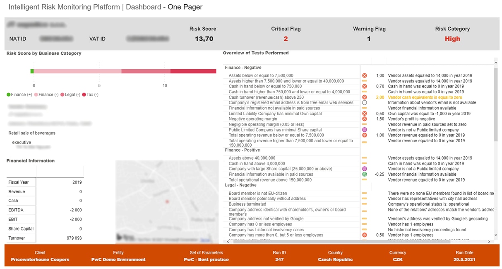Click the dark red Tax segment of risk bar

tap(193, 71)
